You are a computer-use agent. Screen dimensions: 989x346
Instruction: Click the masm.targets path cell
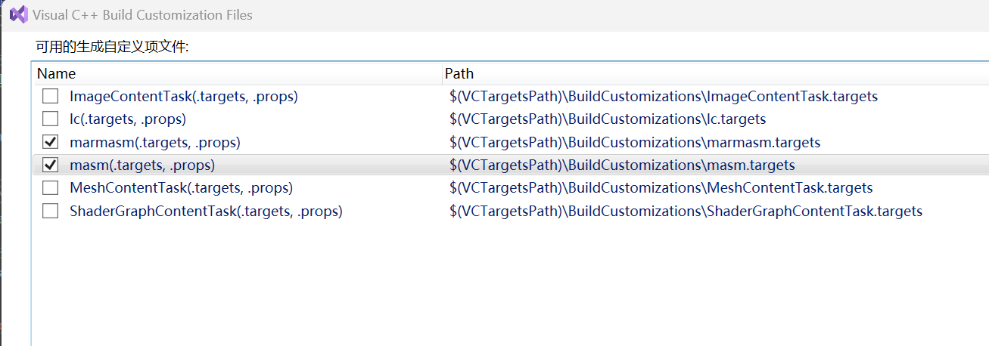622,165
